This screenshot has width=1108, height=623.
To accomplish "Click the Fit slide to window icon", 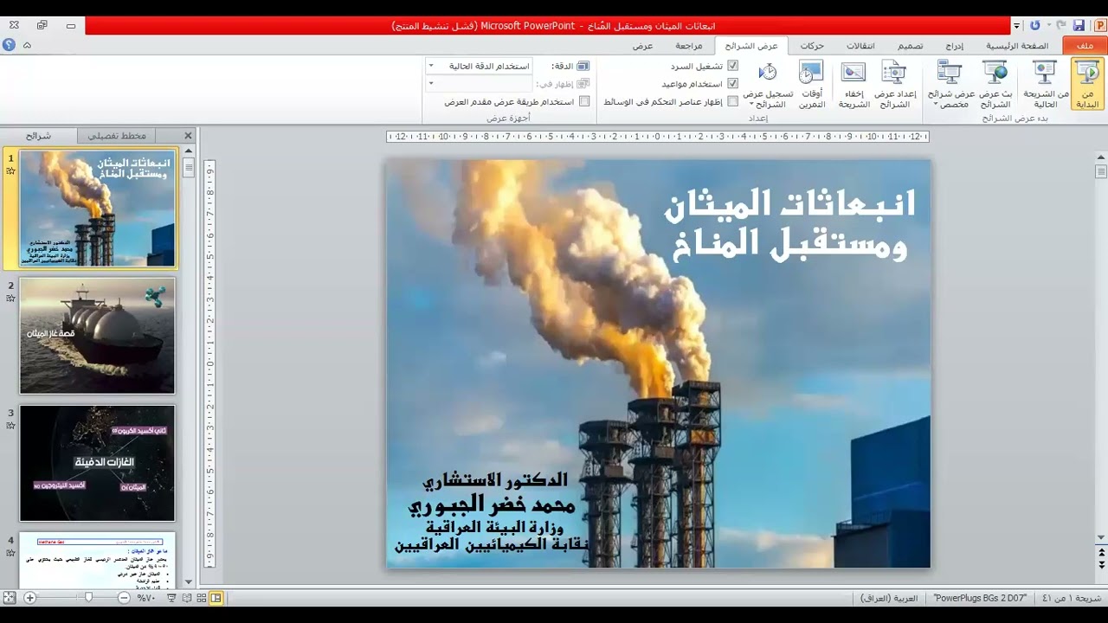I will (10, 598).
